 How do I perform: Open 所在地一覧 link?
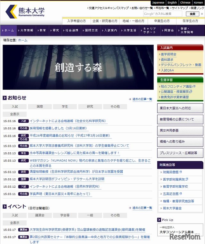[x=162, y=8]
